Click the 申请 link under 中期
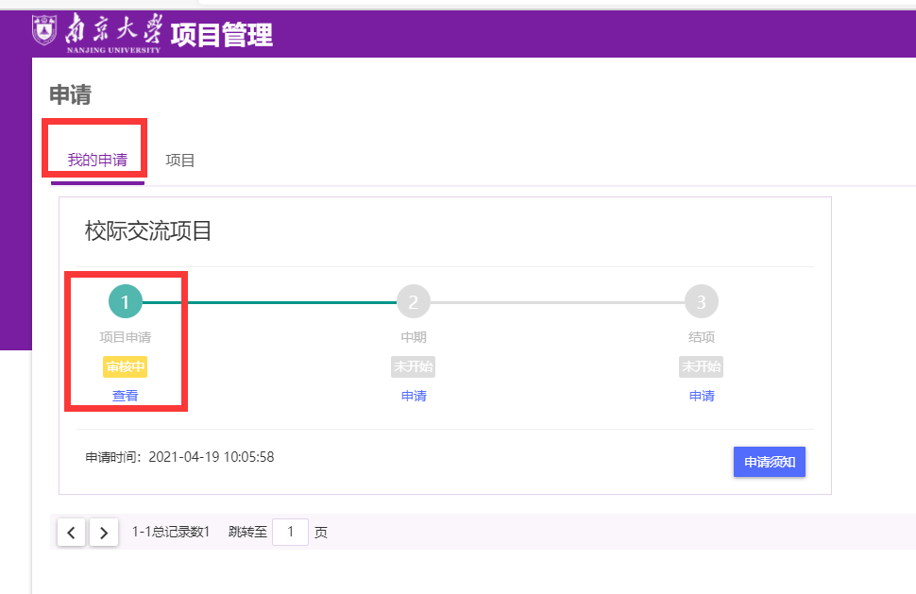Viewport: 916px width, 594px height. (414, 396)
